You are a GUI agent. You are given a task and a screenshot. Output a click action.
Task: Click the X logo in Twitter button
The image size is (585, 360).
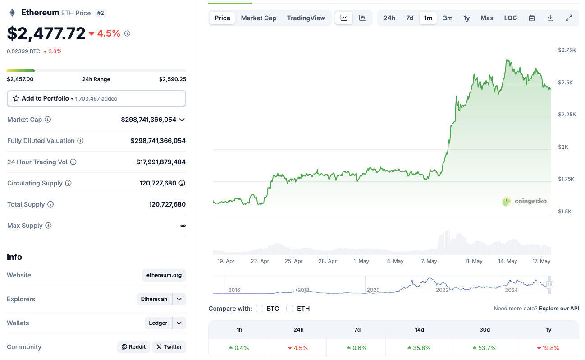pyautogui.click(x=159, y=347)
